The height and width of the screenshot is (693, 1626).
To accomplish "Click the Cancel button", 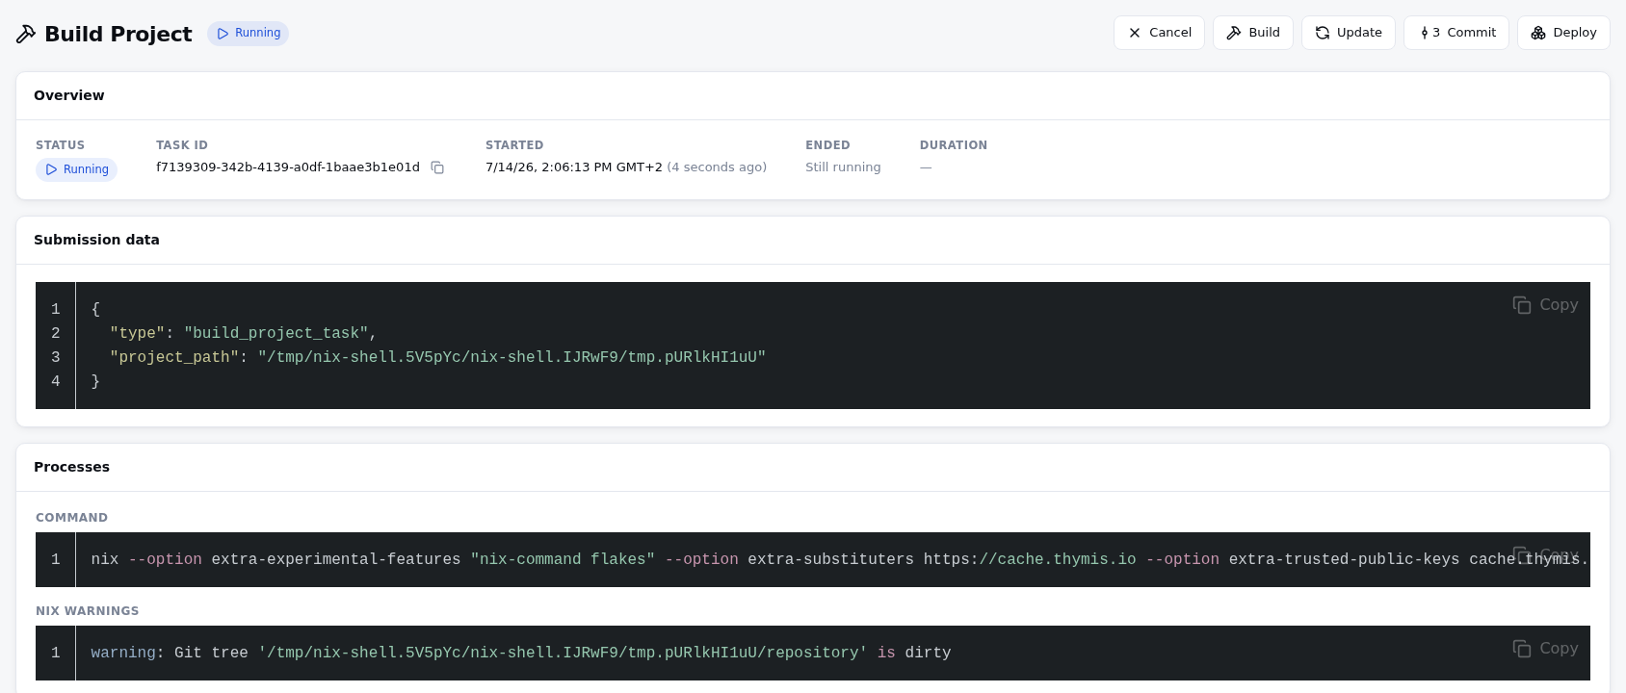I will [1159, 33].
